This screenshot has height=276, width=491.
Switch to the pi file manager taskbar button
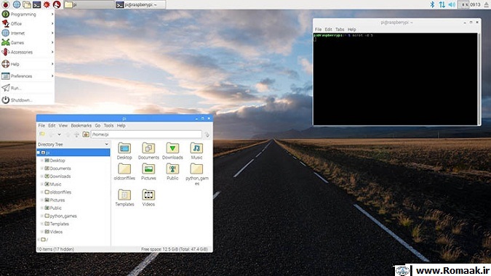coord(89,4)
